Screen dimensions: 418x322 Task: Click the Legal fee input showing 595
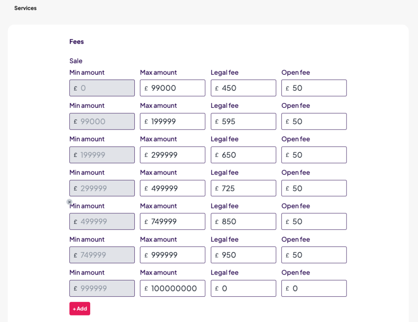[243, 121]
